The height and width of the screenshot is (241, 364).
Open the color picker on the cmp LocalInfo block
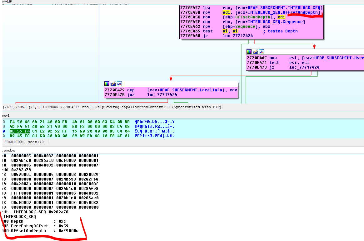[107, 84]
